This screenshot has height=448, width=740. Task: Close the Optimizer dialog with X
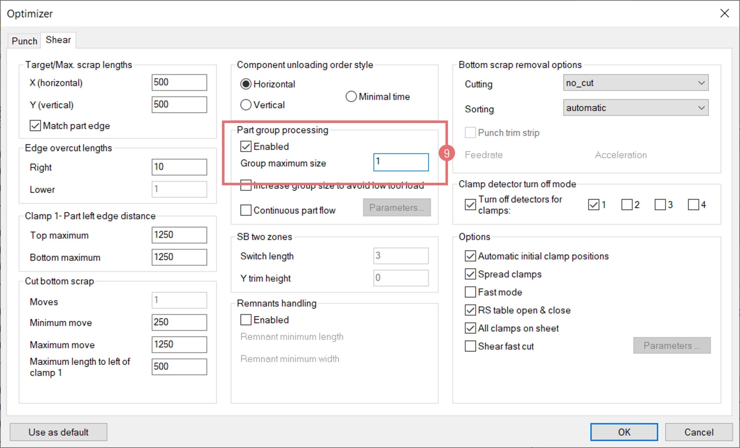point(724,13)
